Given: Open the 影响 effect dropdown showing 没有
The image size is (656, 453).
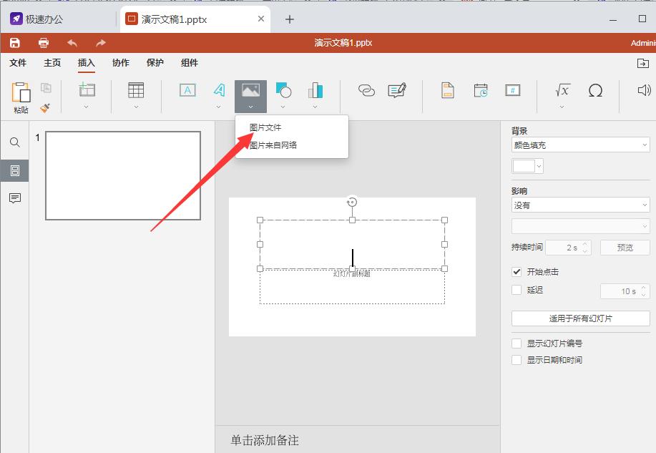Looking at the screenshot, I should click(x=579, y=205).
